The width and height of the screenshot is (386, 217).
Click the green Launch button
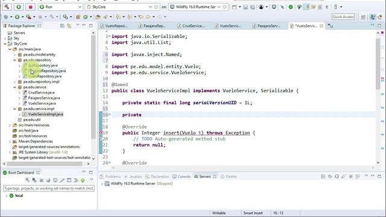click(19, 7)
